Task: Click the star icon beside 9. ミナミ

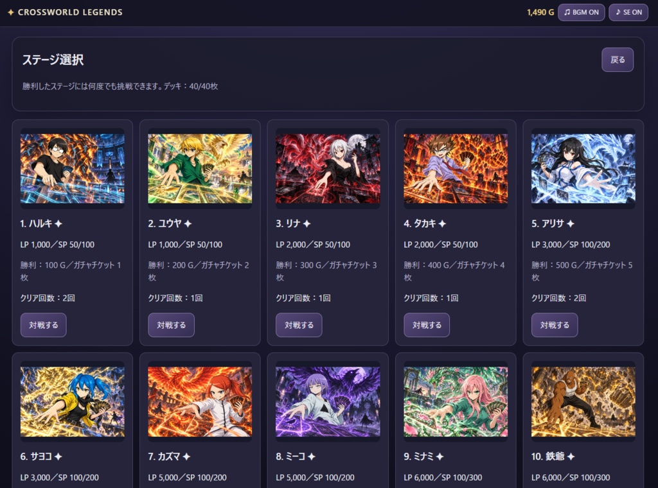Action: point(440,457)
